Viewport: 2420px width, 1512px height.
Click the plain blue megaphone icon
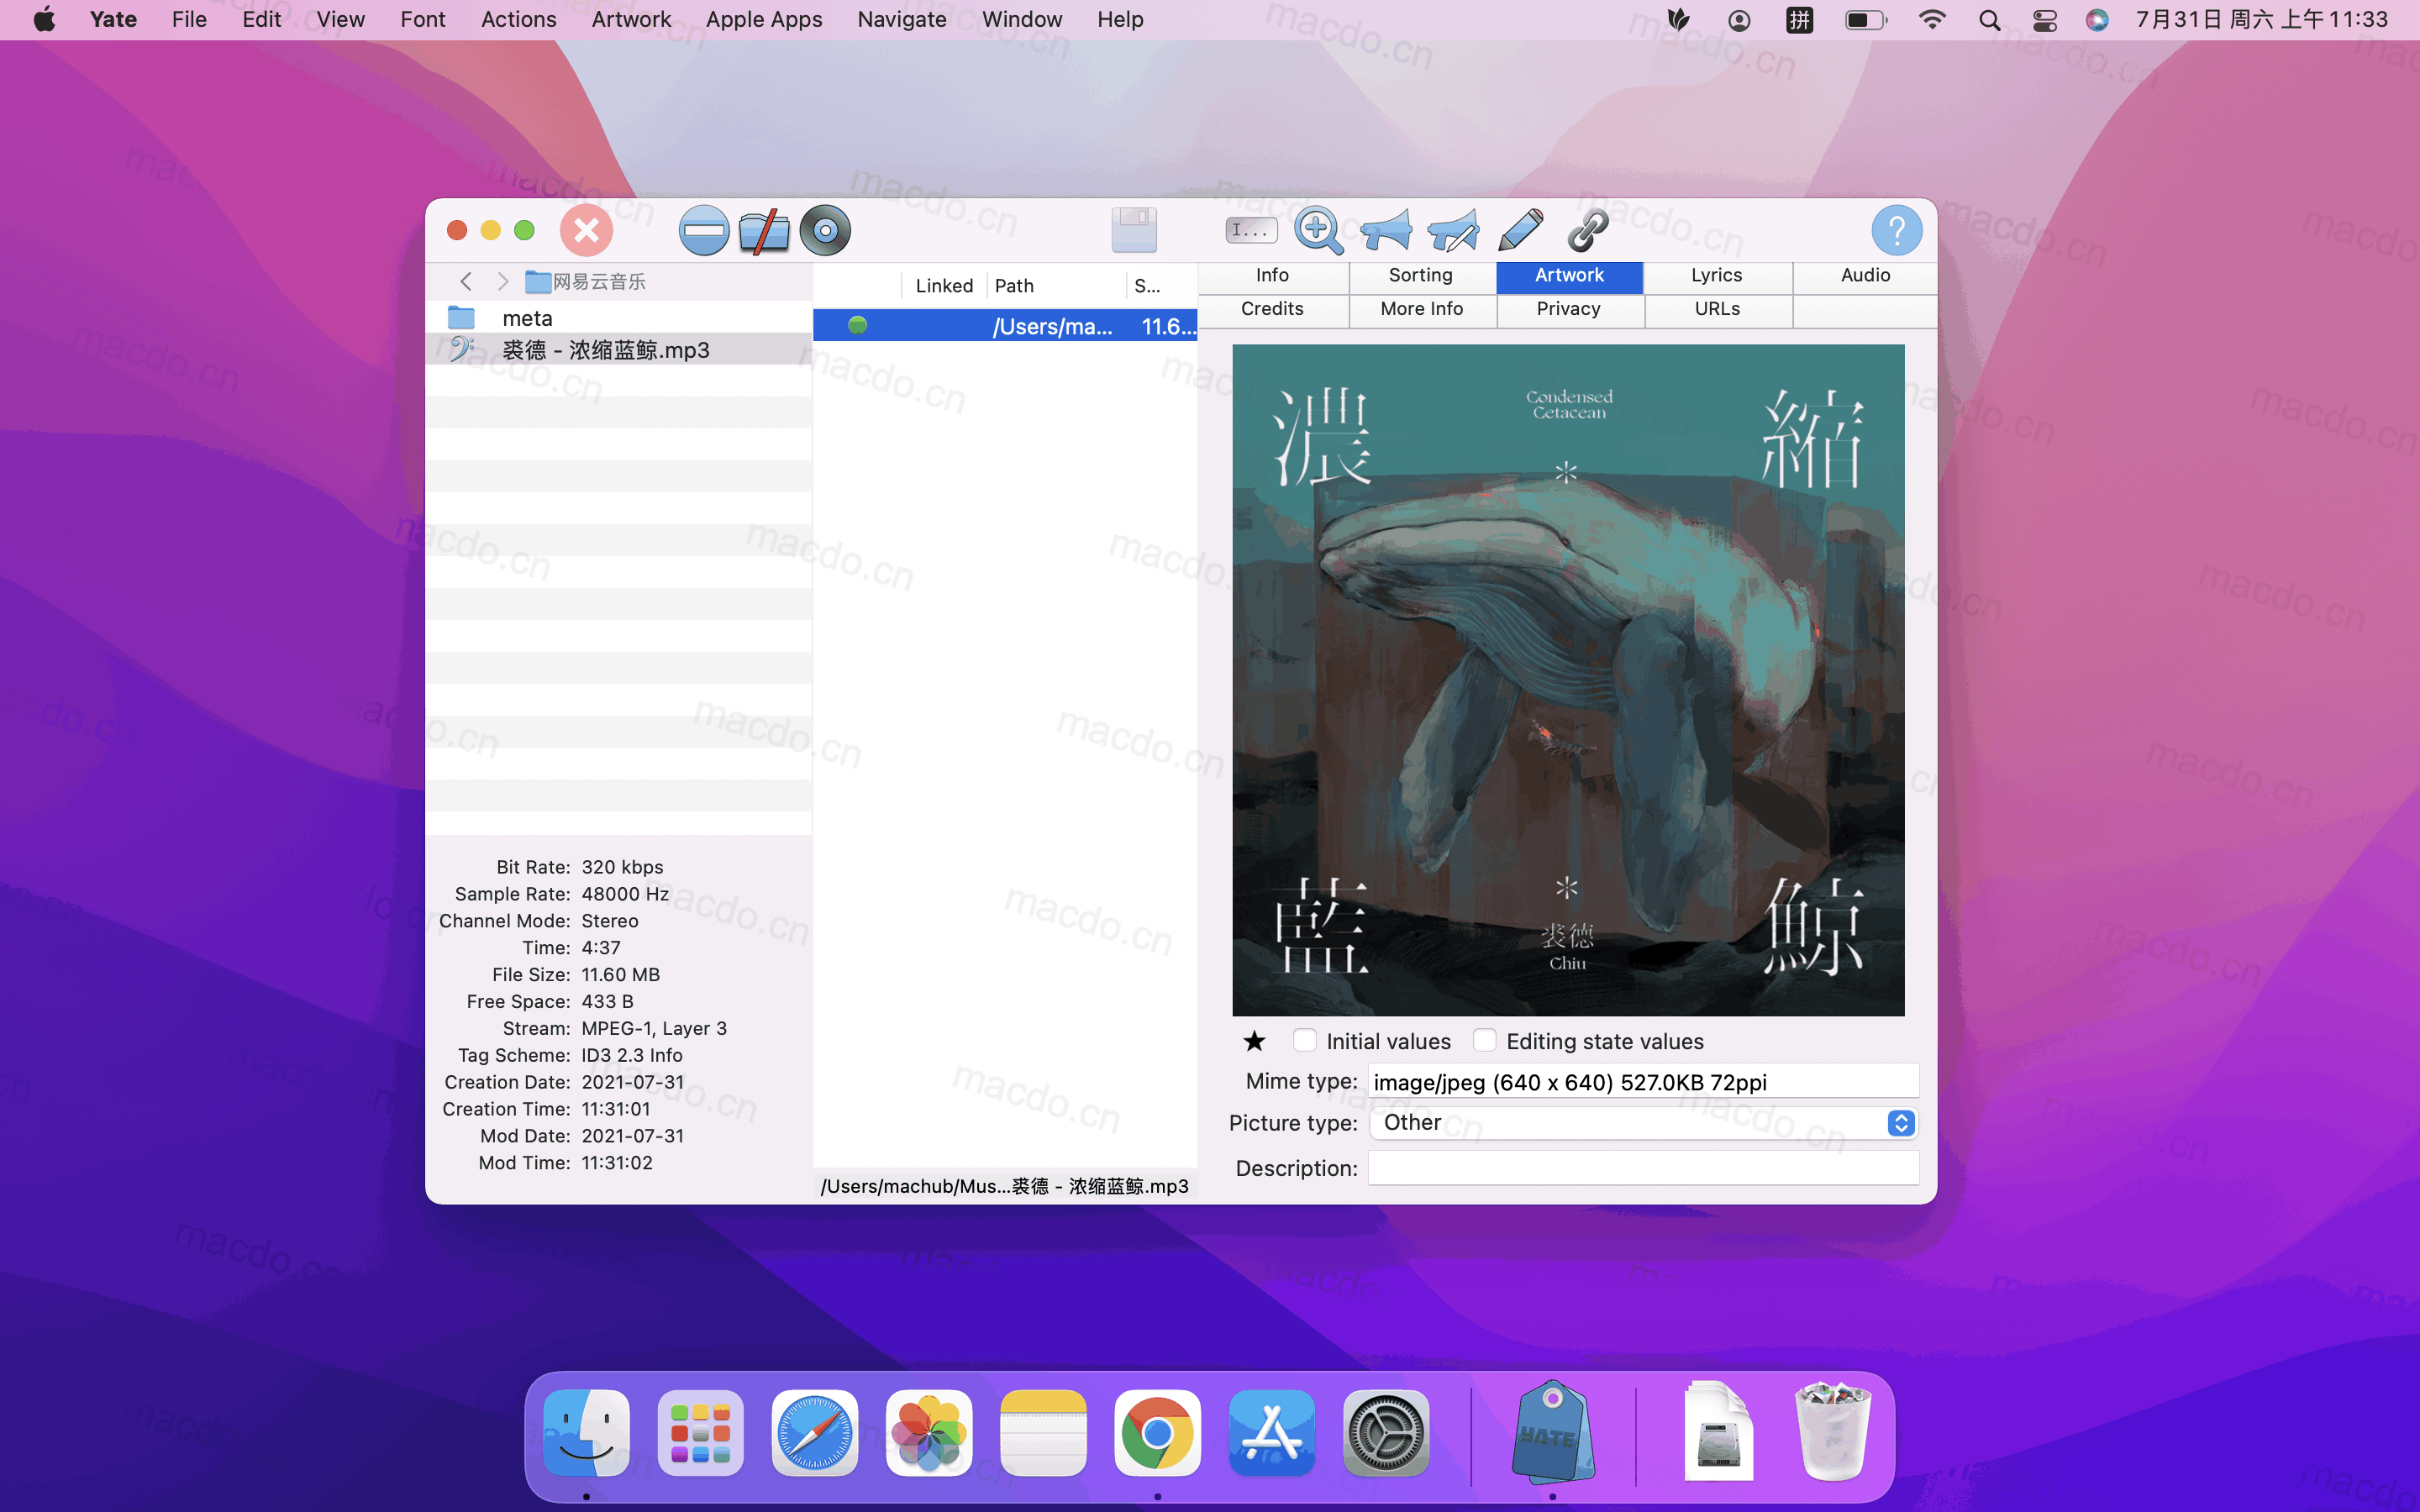point(1386,230)
